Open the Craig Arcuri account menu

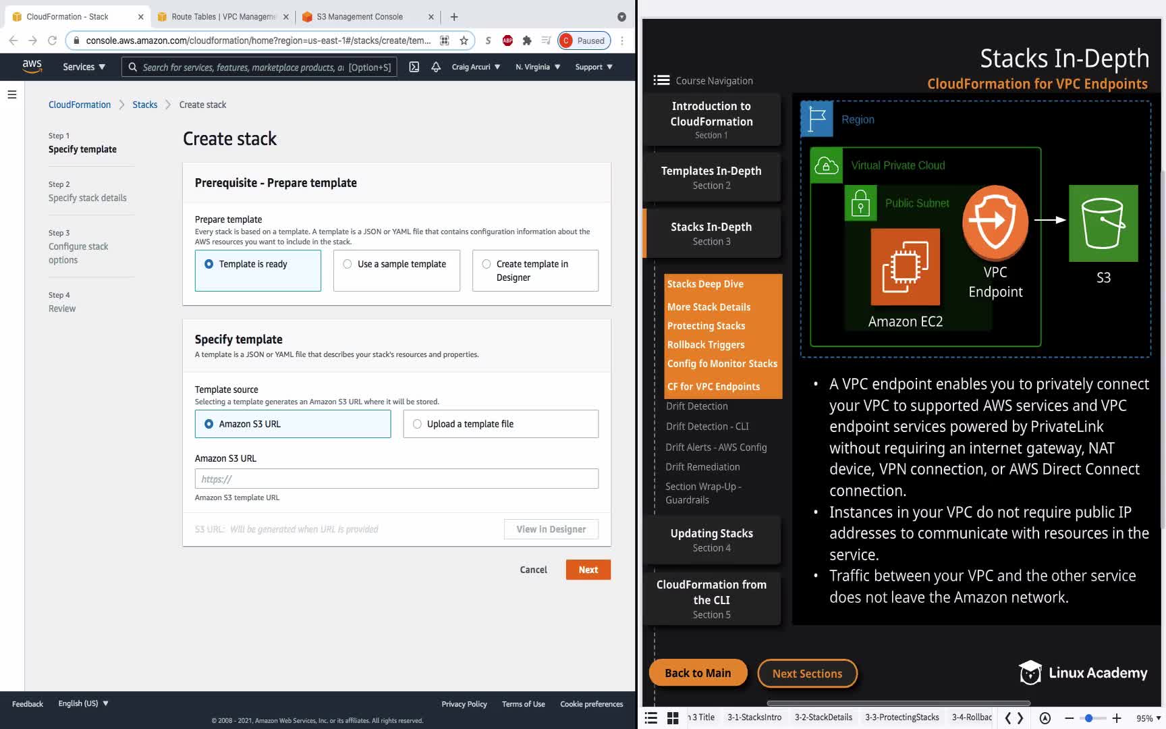pos(476,67)
